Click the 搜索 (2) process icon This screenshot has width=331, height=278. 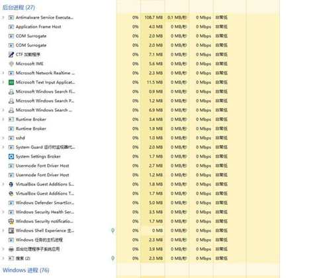pyautogui.click(x=11, y=259)
